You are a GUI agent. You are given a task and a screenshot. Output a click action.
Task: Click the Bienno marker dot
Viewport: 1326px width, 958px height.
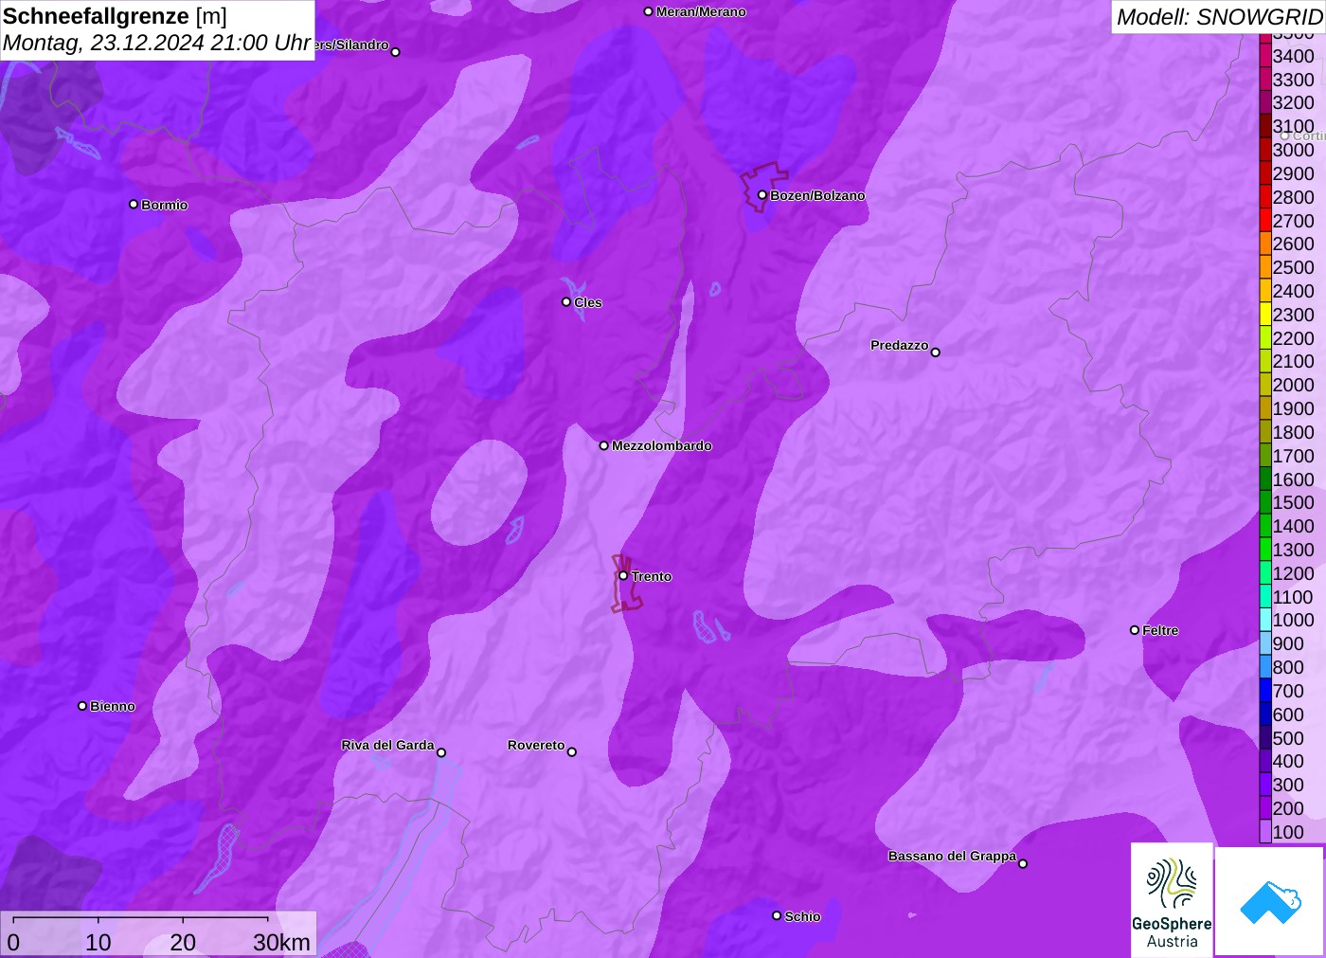82,706
